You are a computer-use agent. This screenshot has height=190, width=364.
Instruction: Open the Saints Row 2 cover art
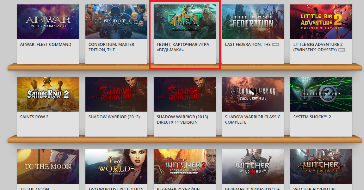(x=48, y=94)
